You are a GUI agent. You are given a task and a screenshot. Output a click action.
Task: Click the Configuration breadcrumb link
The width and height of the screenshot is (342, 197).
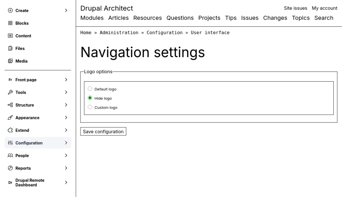(164, 32)
